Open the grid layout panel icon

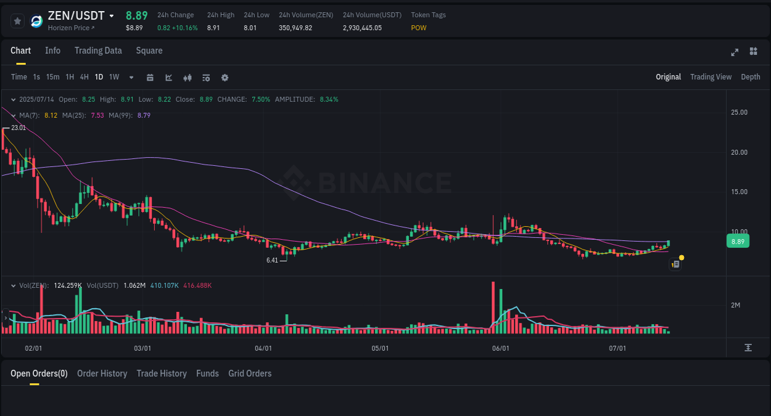[x=753, y=52]
